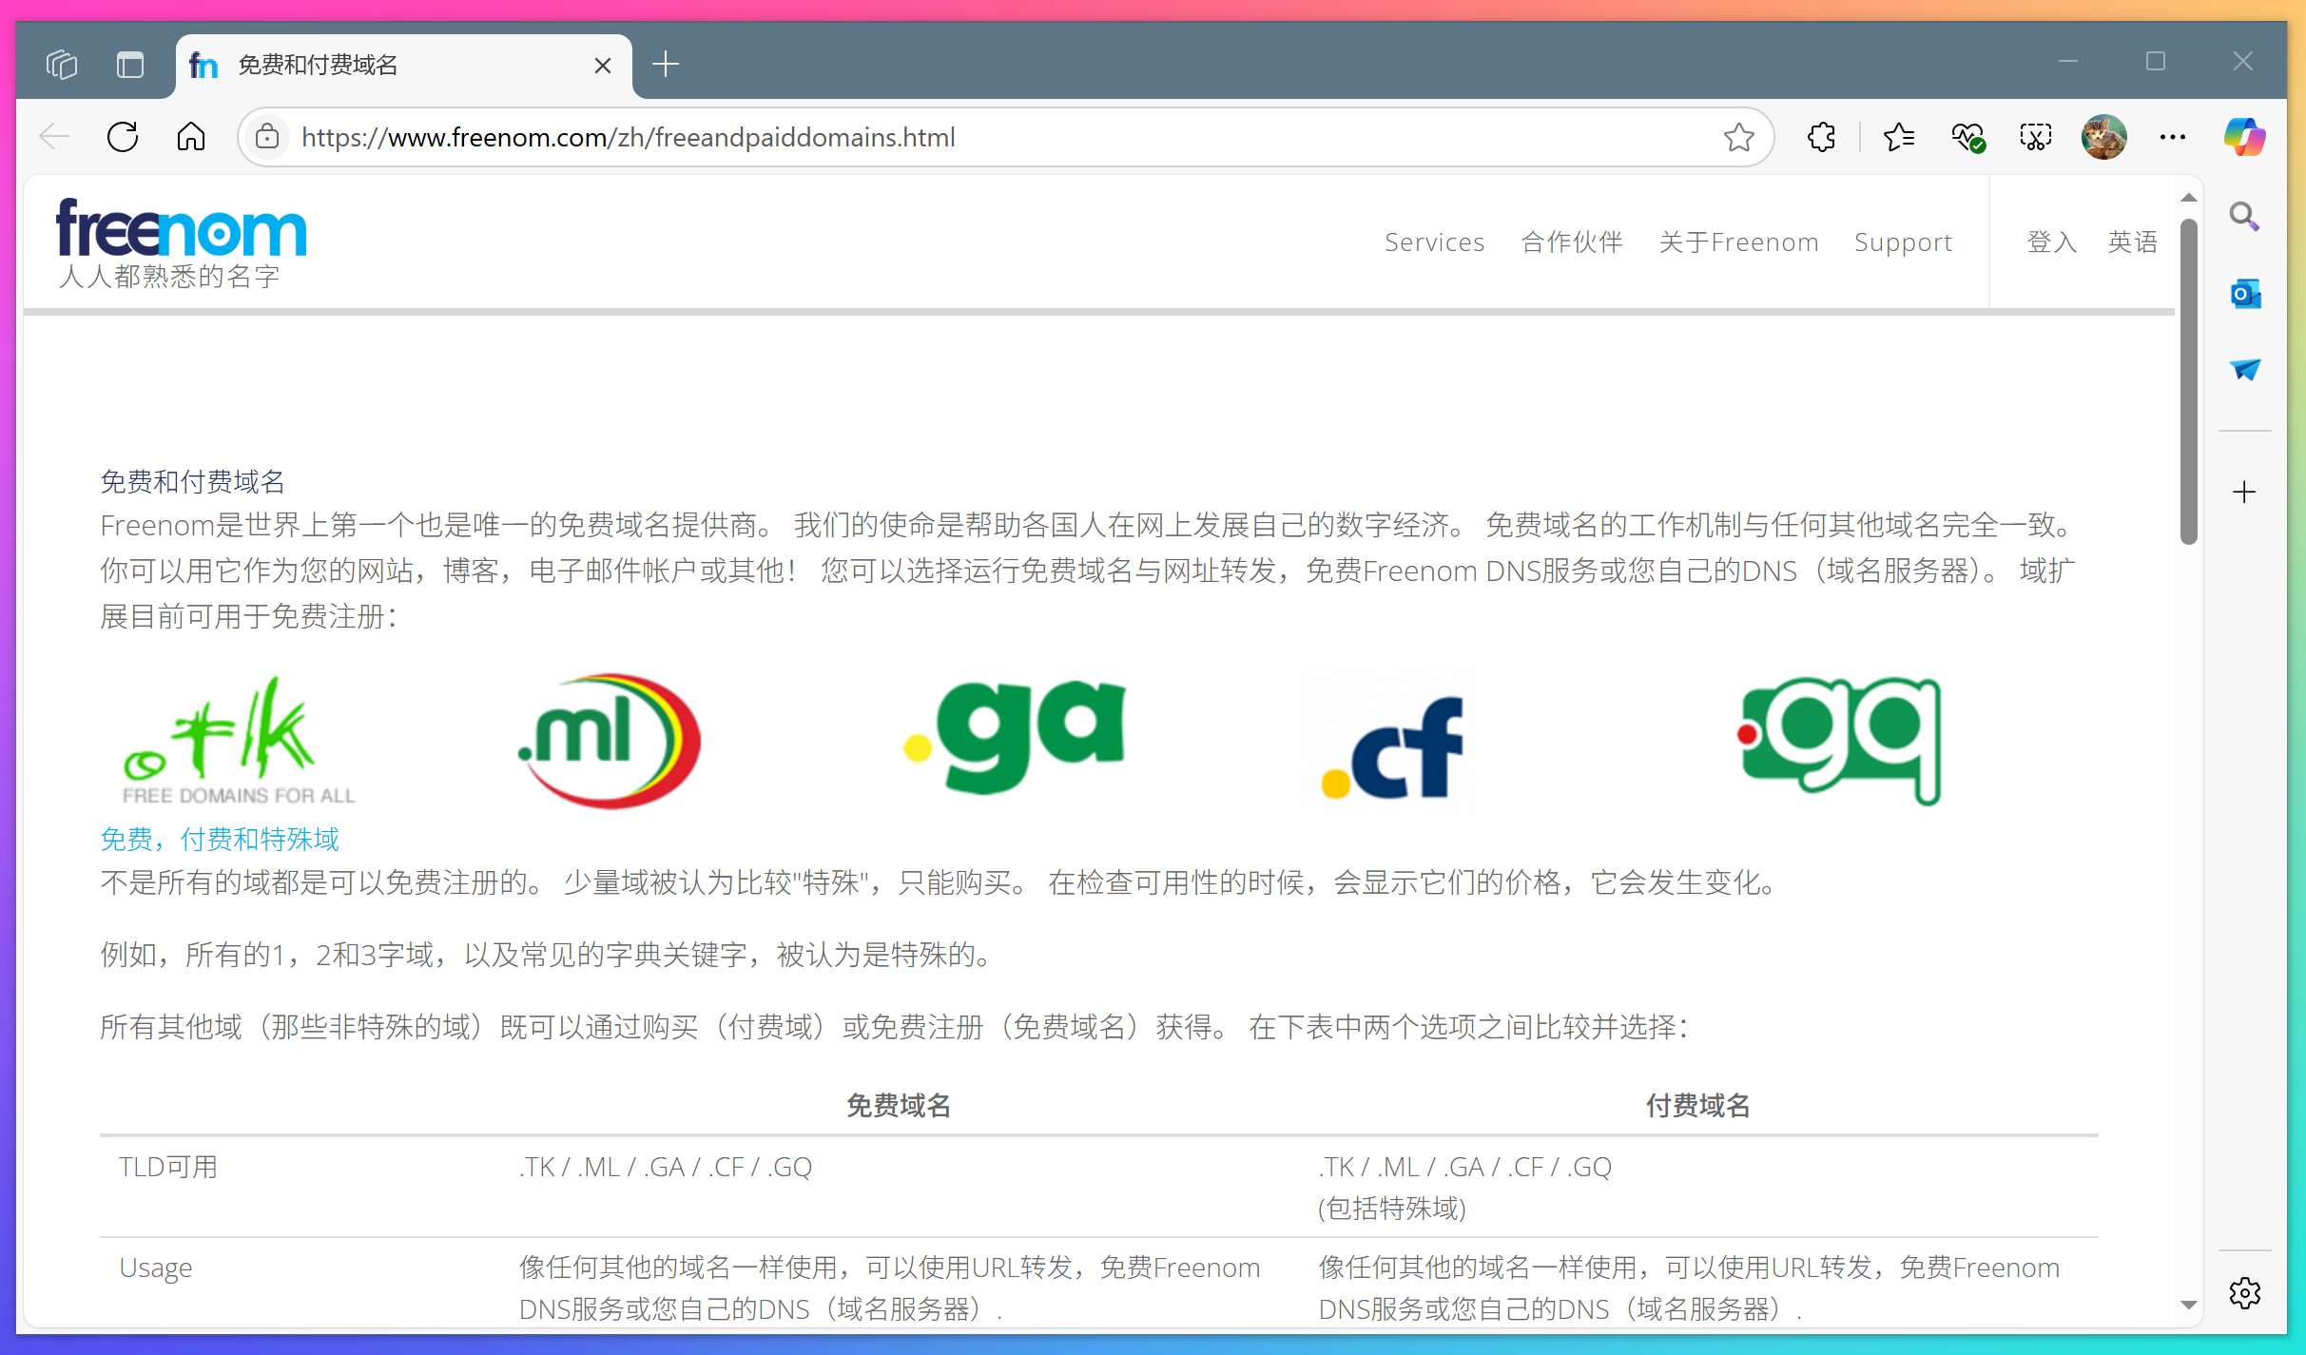Open Copilot in the browser toolbar
The height and width of the screenshot is (1355, 2306).
click(x=2245, y=136)
